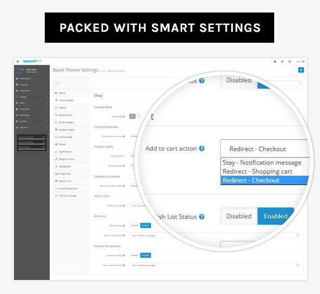
Task: Open Custom CSS settings section
Action: click(x=71, y=181)
